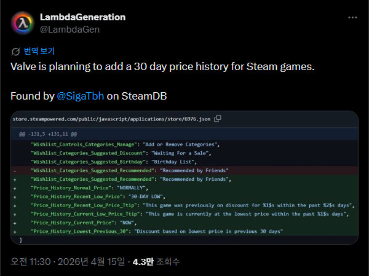Click the Wishlist_Controls_Categories_Manage code line
The height and width of the screenshot is (276, 369).
(124, 144)
